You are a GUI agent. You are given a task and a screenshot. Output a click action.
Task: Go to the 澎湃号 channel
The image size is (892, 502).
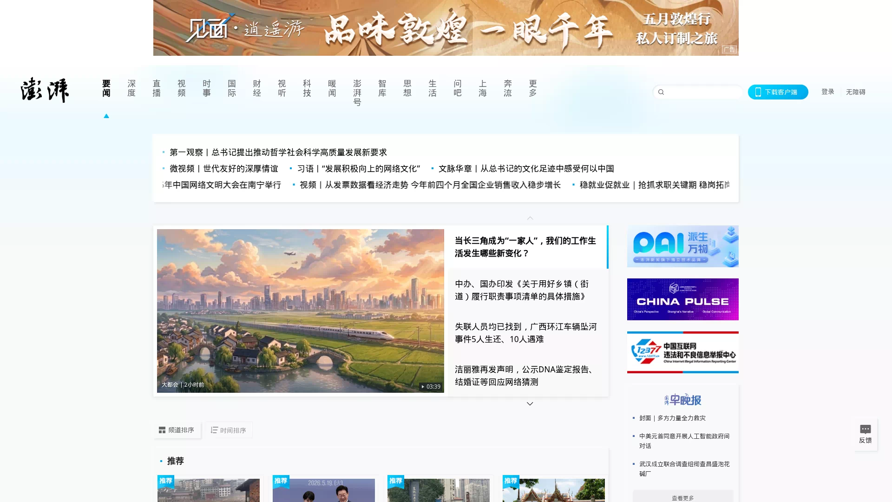(x=357, y=93)
